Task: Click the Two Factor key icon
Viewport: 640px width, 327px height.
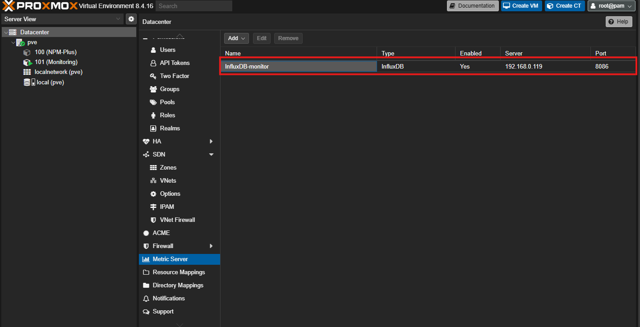Action: 153,76
